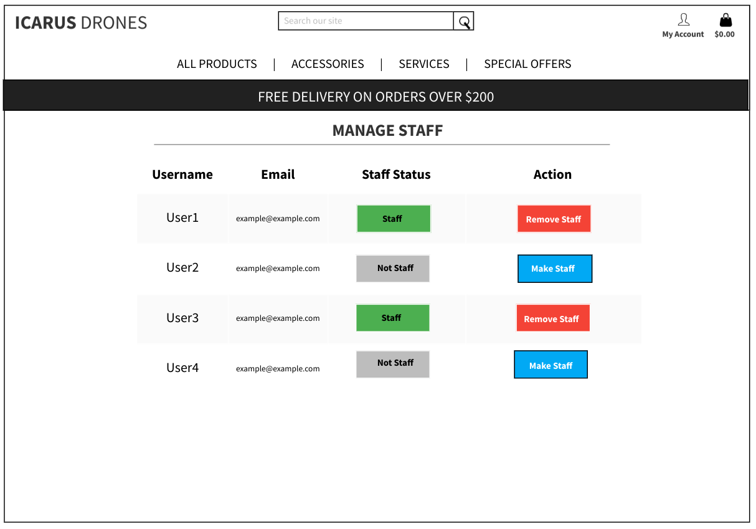Click Make Staff for User2
Screen dimensions: 756x529
[x=555, y=268]
